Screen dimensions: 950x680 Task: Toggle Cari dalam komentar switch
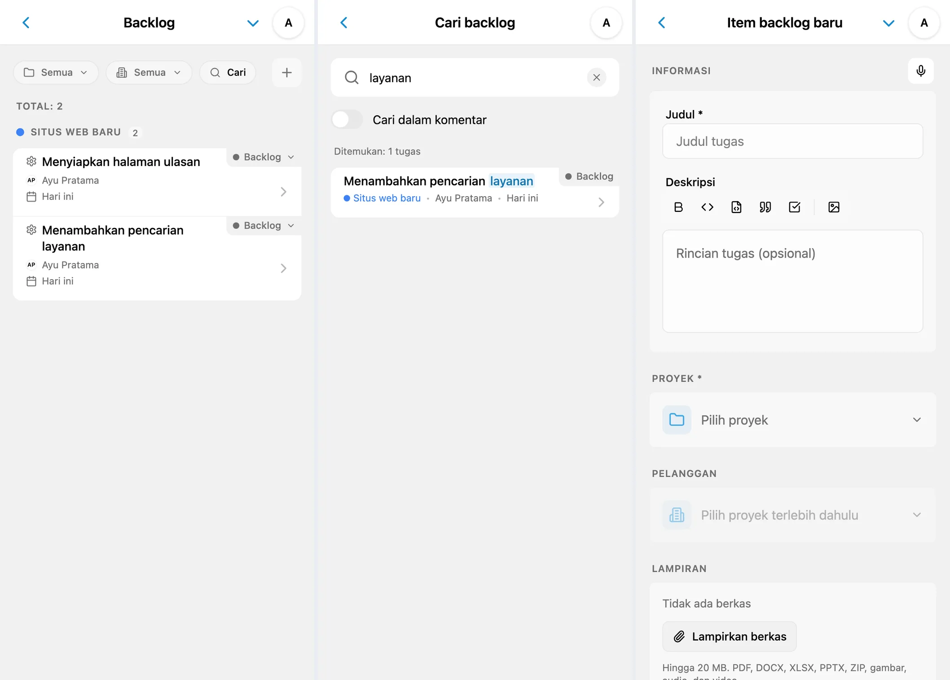click(x=347, y=119)
